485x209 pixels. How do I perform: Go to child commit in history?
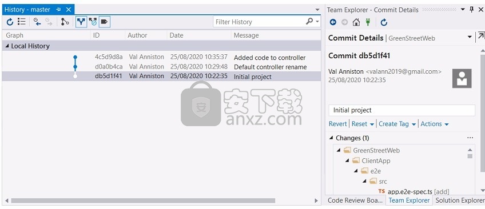coord(37,22)
